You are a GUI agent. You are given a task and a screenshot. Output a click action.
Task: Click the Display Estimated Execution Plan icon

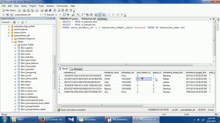64,15
